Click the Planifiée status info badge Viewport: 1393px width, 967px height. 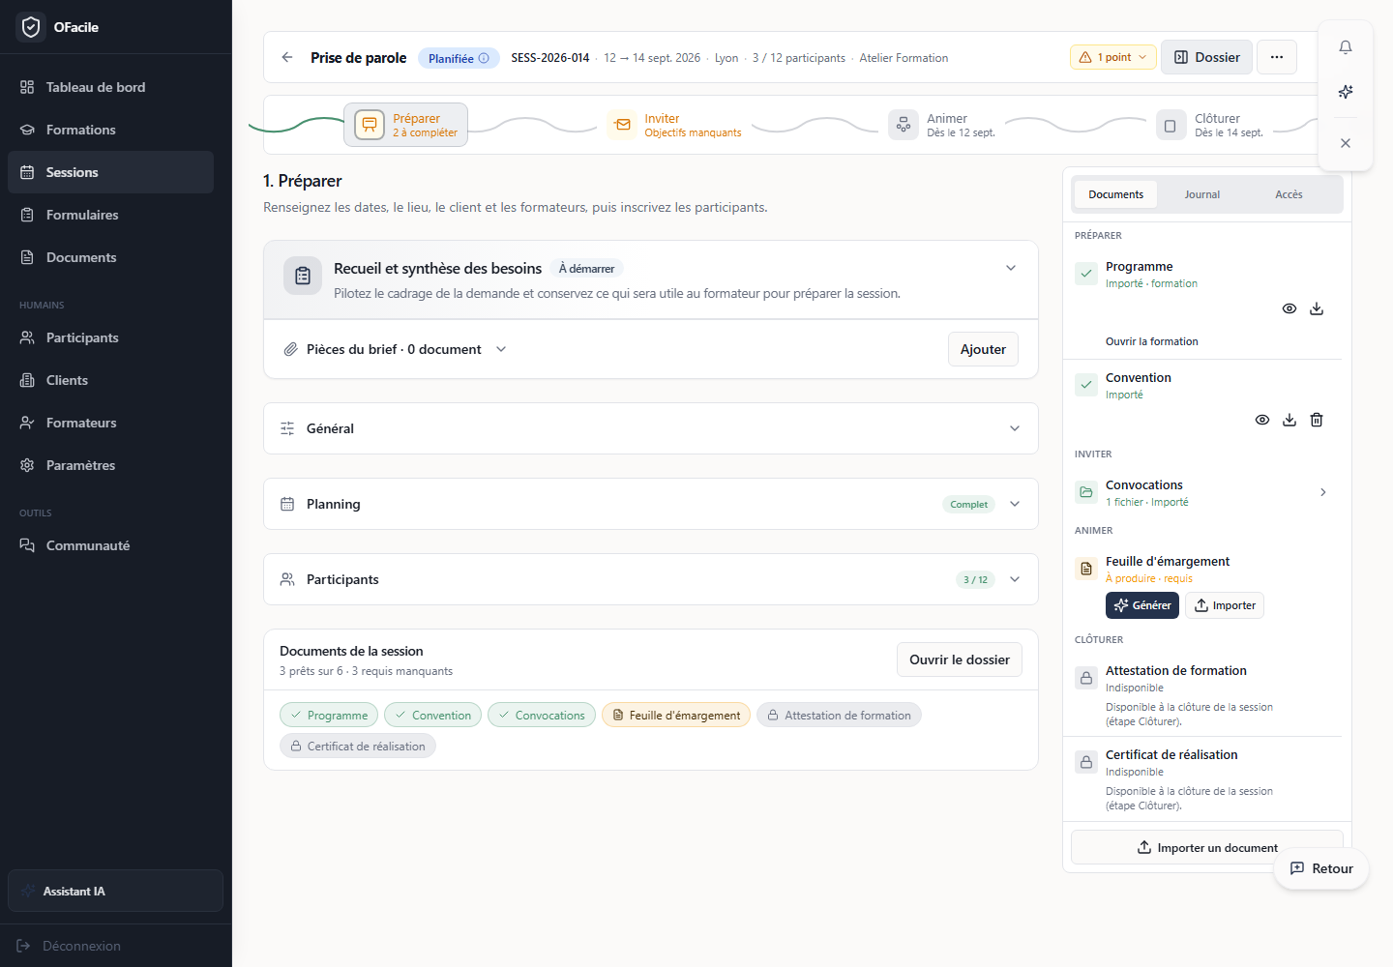coord(459,58)
